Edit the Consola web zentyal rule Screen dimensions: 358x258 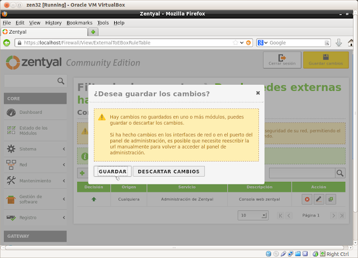(319, 200)
